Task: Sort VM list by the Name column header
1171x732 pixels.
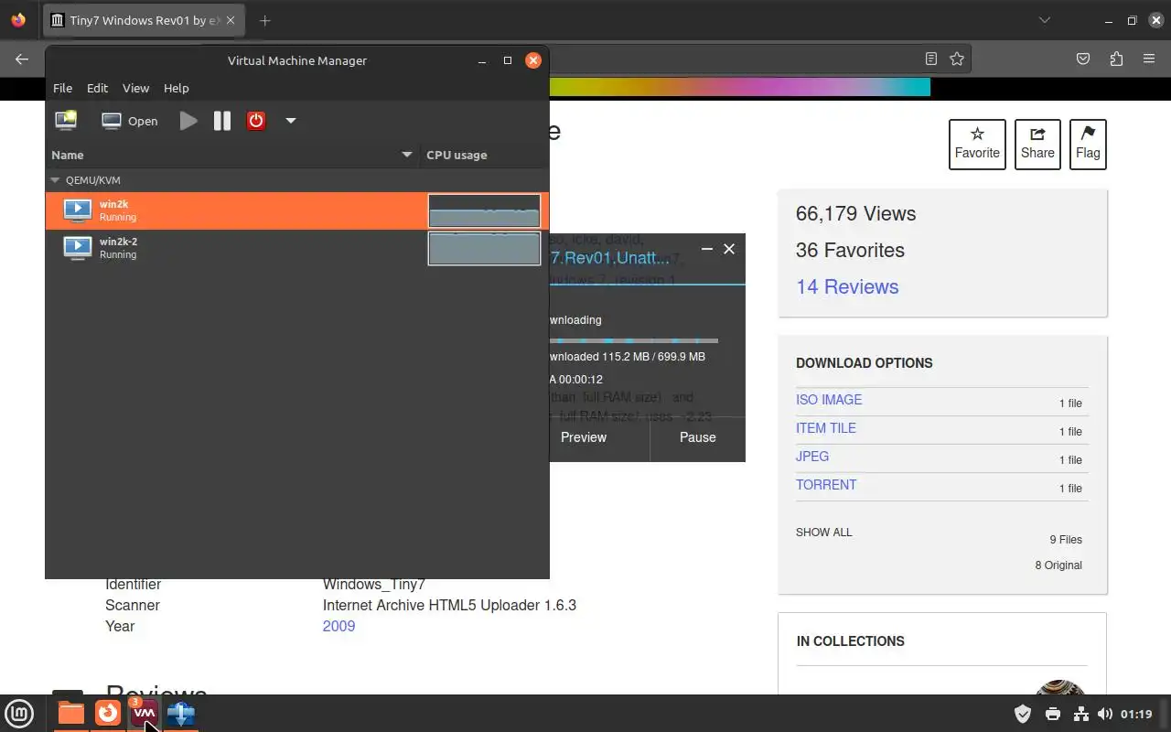Action: [x=232, y=155]
